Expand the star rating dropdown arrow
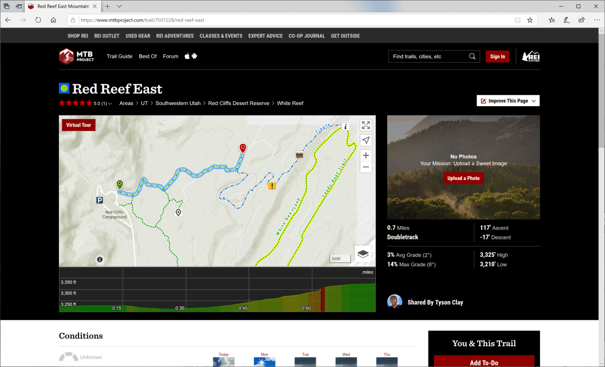 coord(110,103)
